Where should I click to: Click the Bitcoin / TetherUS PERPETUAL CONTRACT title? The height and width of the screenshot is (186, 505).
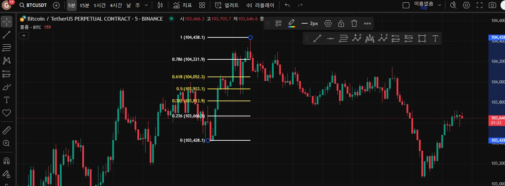[x=95, y=19]
